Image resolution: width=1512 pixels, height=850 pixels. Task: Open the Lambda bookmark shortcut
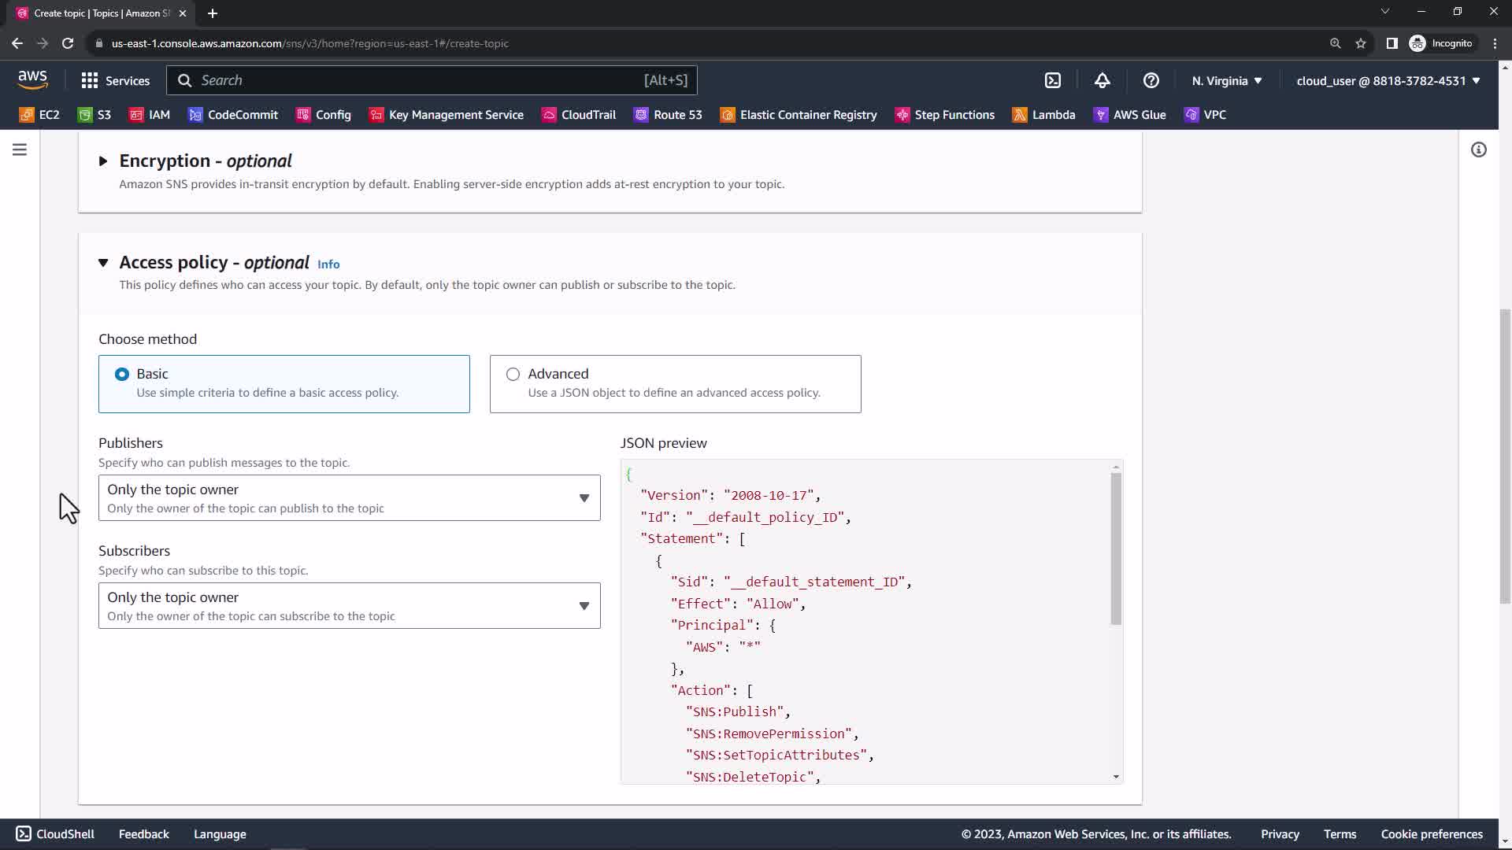(x=1043, y=115)
